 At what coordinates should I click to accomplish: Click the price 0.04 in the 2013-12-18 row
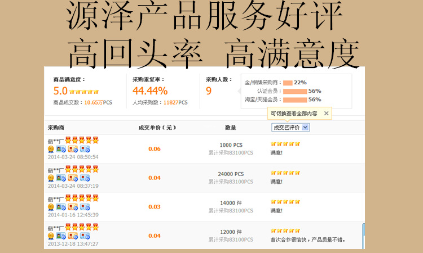[155, 236]
